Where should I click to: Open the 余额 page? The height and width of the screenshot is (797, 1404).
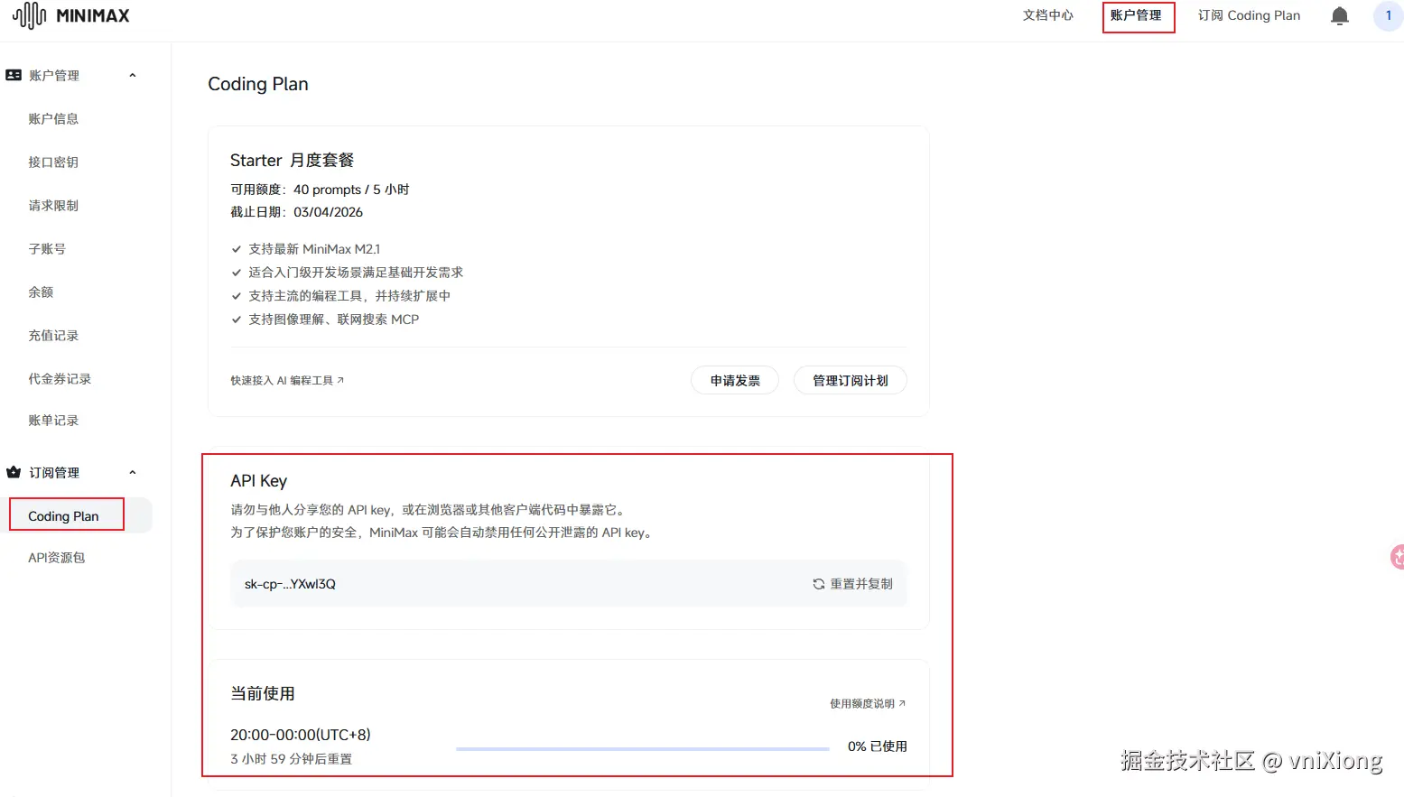click(x=41, y=292)
